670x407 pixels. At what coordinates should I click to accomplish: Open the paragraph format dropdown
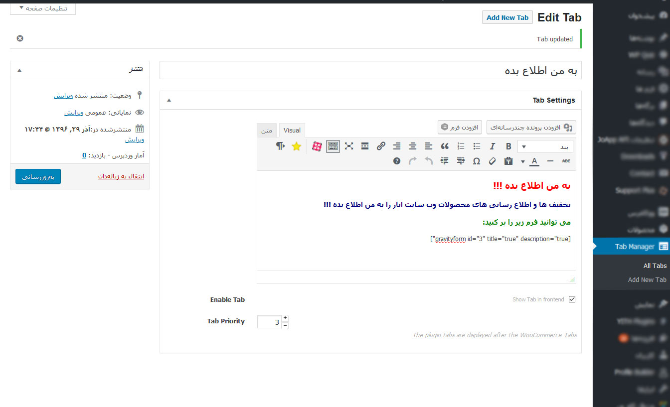[x=545, y=146]
